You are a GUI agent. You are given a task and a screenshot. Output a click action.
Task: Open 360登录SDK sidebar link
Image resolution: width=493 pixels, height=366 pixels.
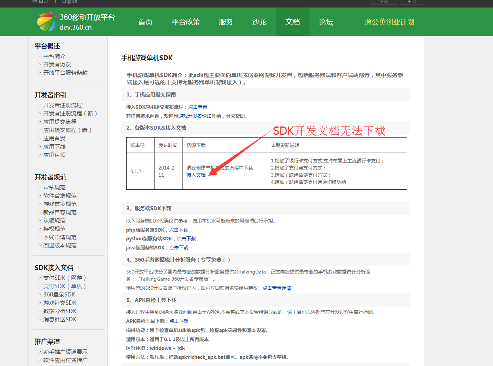59,294
